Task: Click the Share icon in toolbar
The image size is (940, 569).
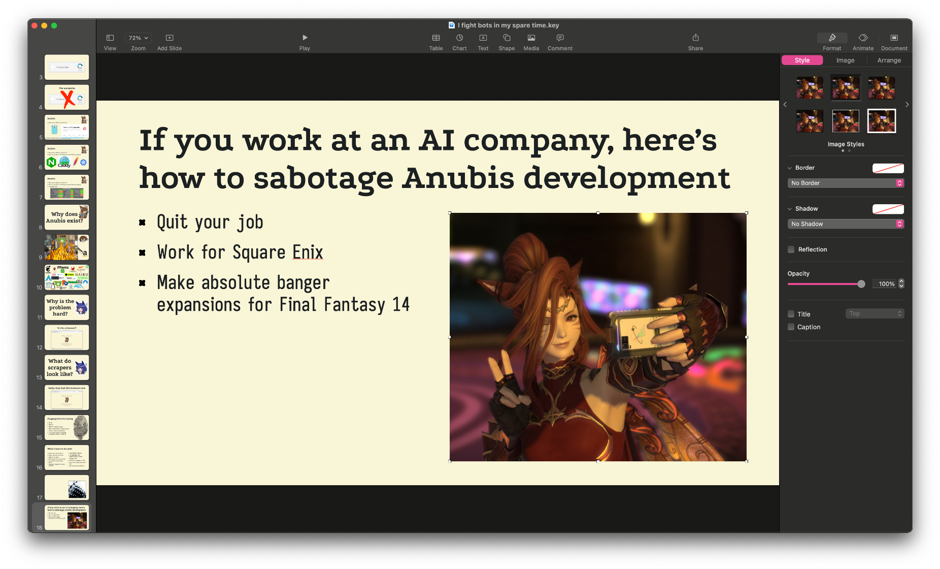Action: point(695,38)
